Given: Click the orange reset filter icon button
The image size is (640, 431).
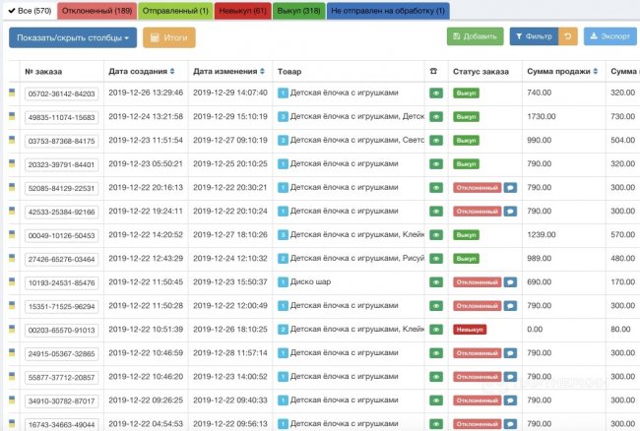Looking at the screenshot, I should click(x=568, y=37).
